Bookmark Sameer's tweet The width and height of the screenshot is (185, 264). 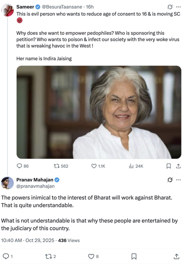pyautogui.click(x=169, y=166)
